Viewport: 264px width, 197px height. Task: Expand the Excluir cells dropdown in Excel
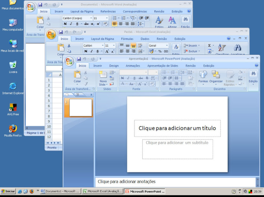(x=199, y=51)
